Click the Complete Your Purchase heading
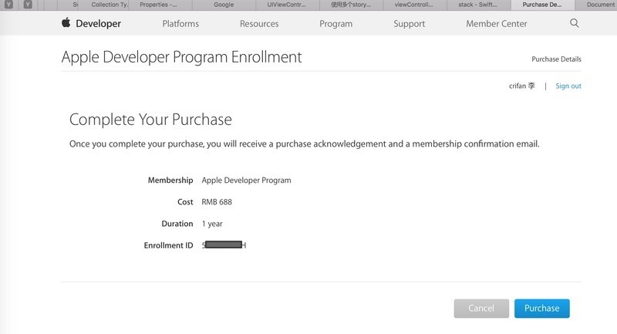The width and height of the screenshot is (617, 334). tap(150, 120)
